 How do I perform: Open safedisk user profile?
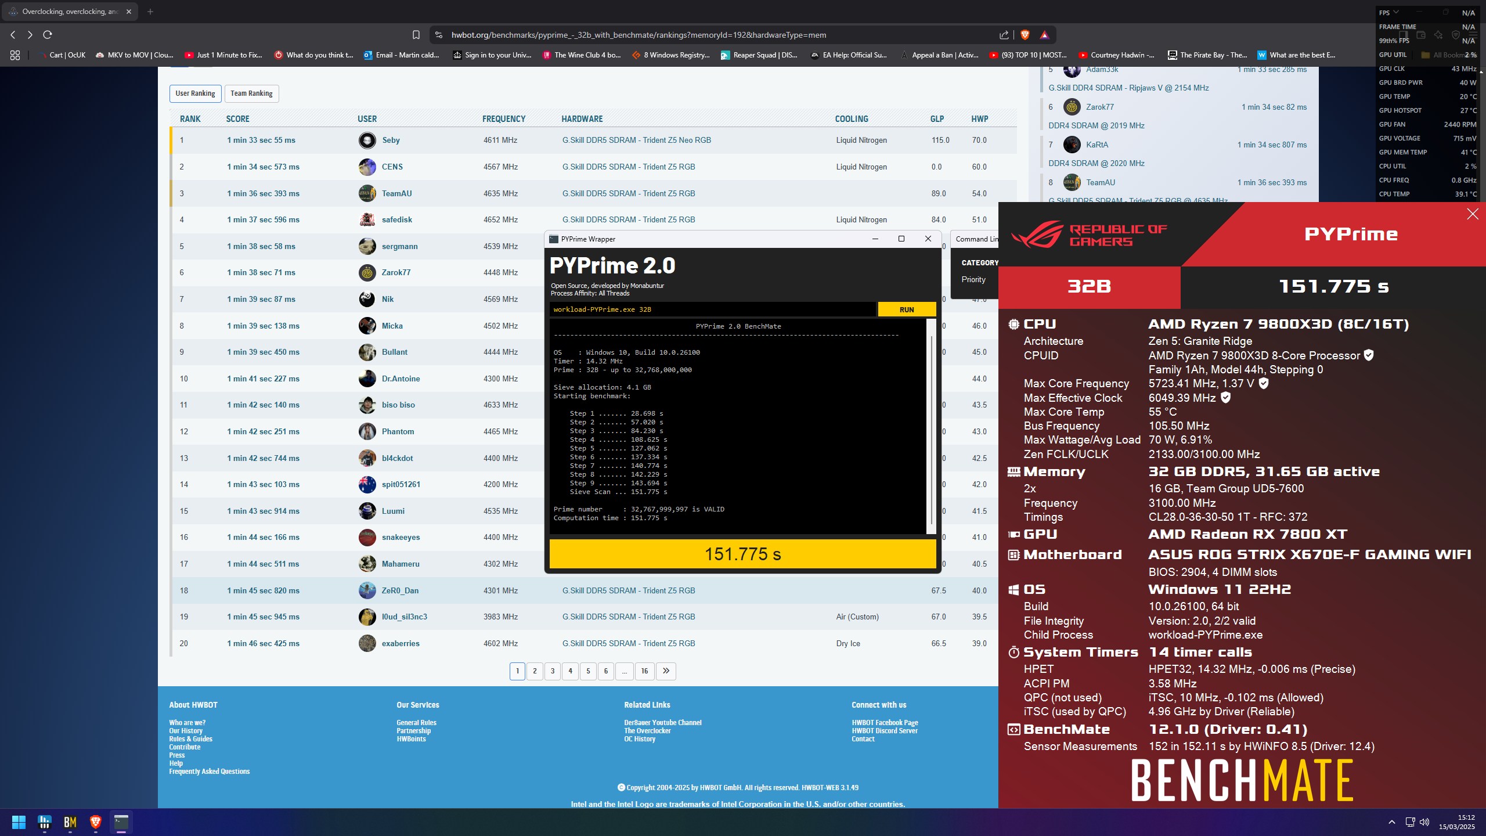(x=396, y=220)
